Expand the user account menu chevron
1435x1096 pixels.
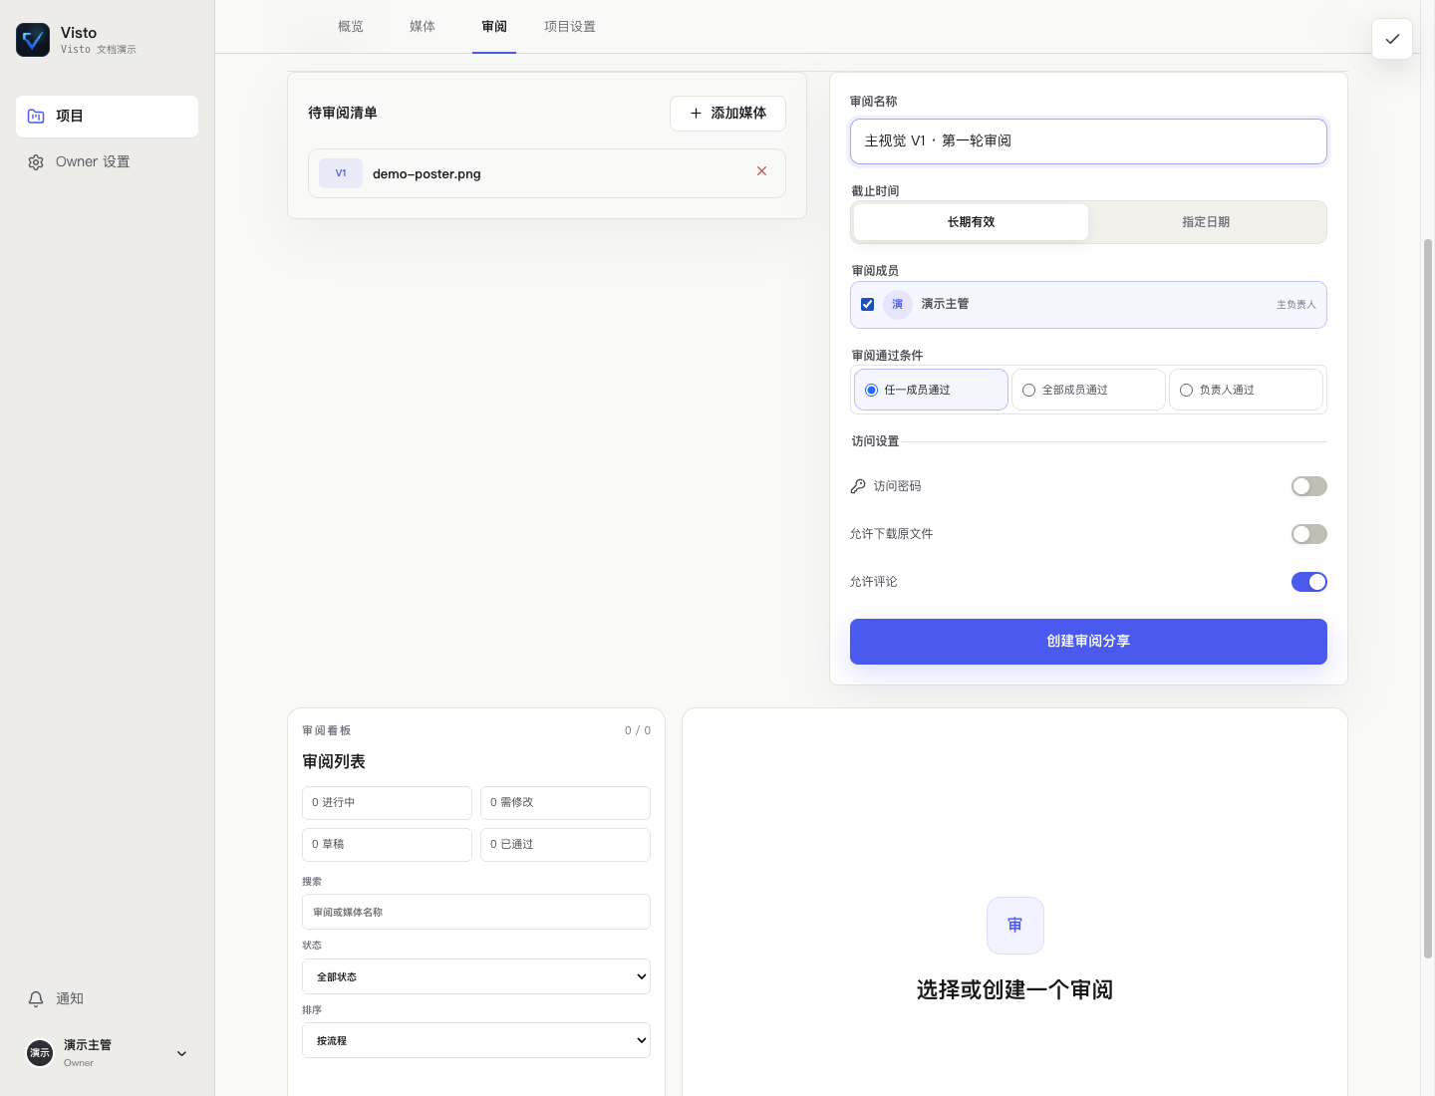tap(181, 1053)
